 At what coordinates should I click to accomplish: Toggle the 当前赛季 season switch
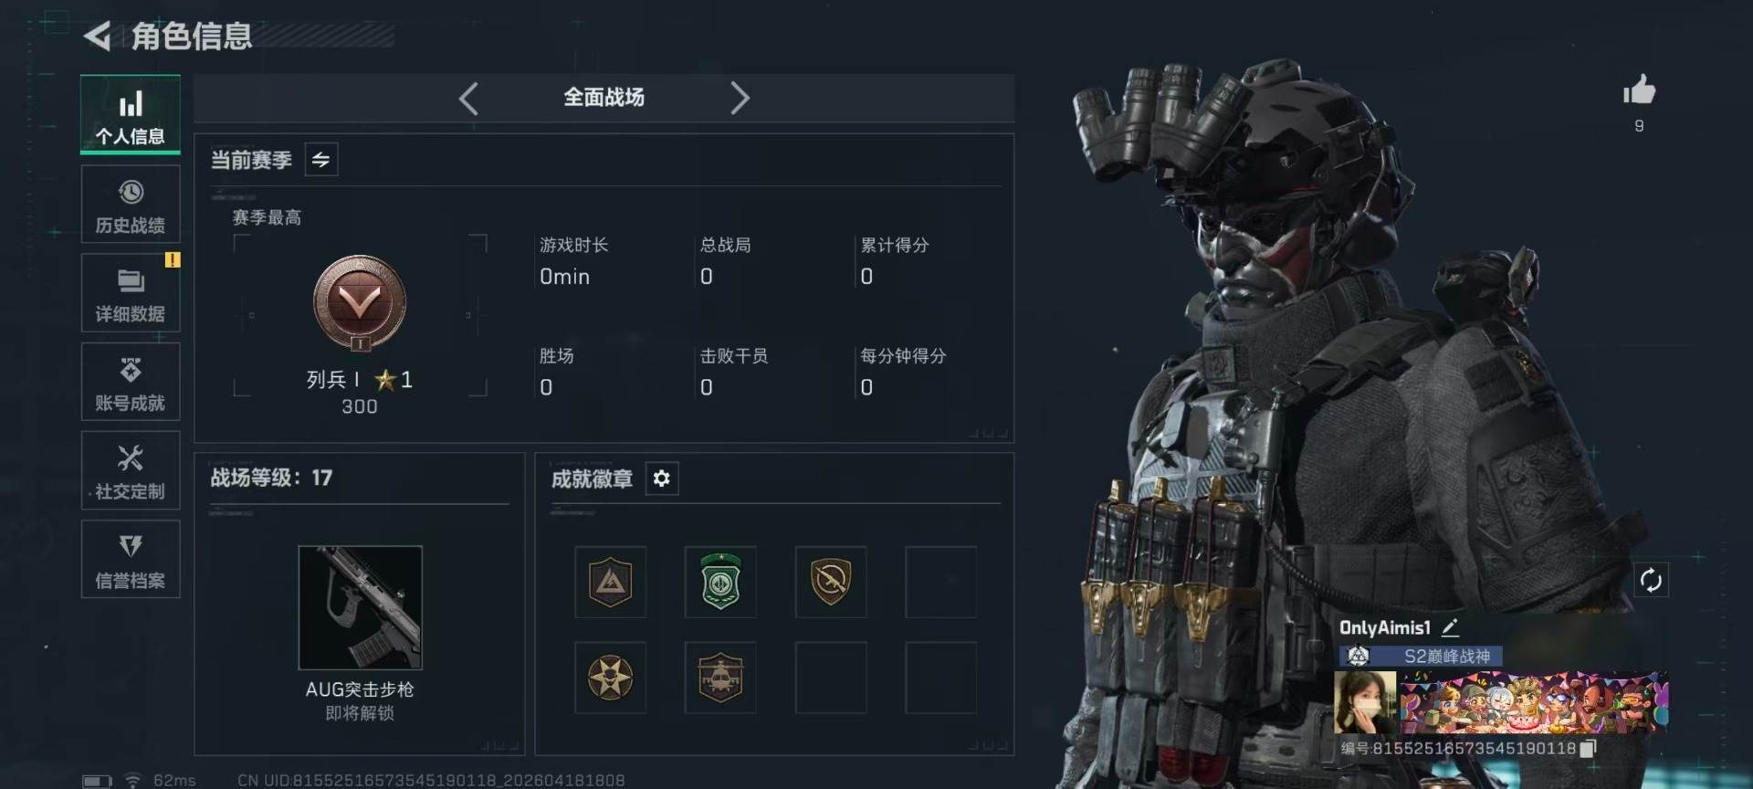tap(320, 160)
